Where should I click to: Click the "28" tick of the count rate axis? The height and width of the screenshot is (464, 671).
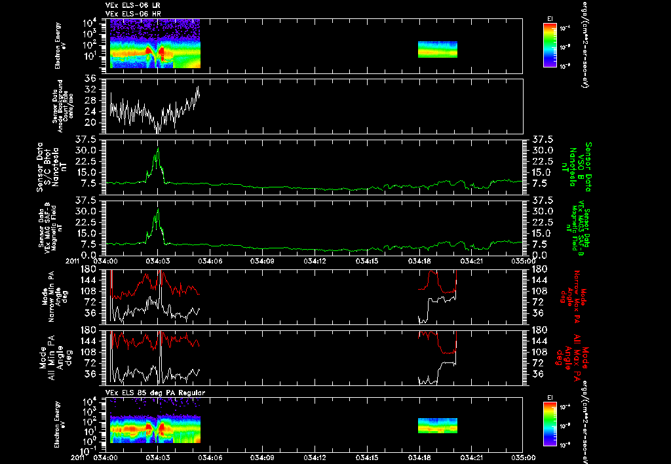click(90, 100)
